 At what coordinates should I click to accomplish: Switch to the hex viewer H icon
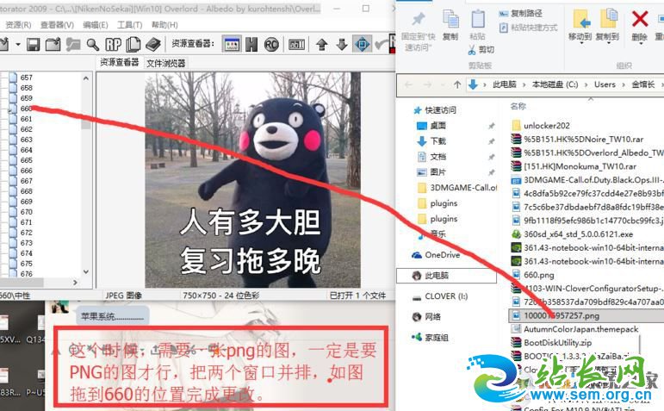251,44
